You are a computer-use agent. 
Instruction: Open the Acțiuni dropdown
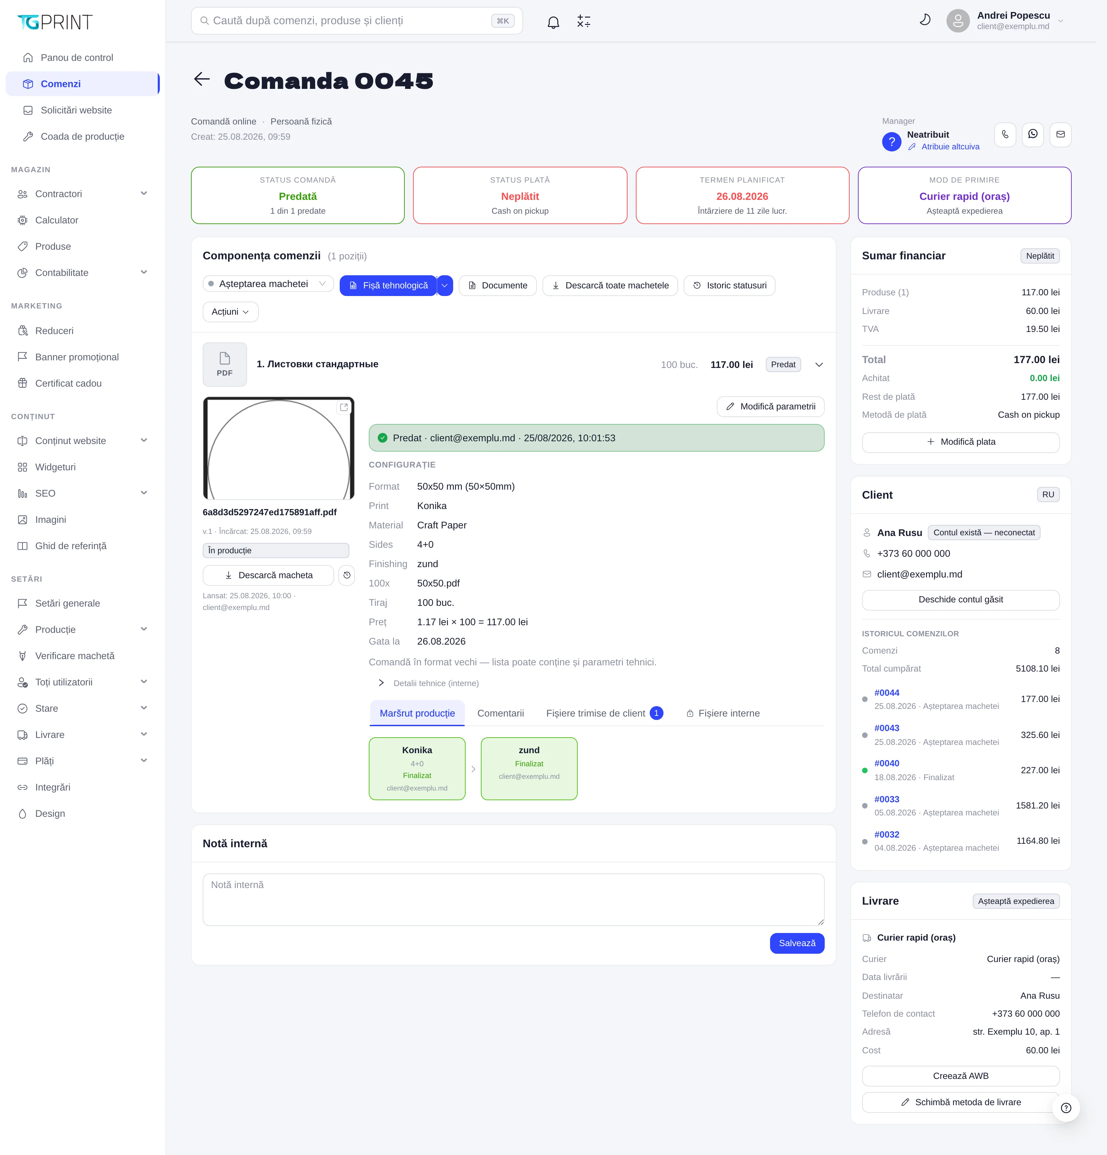point(230,312)
